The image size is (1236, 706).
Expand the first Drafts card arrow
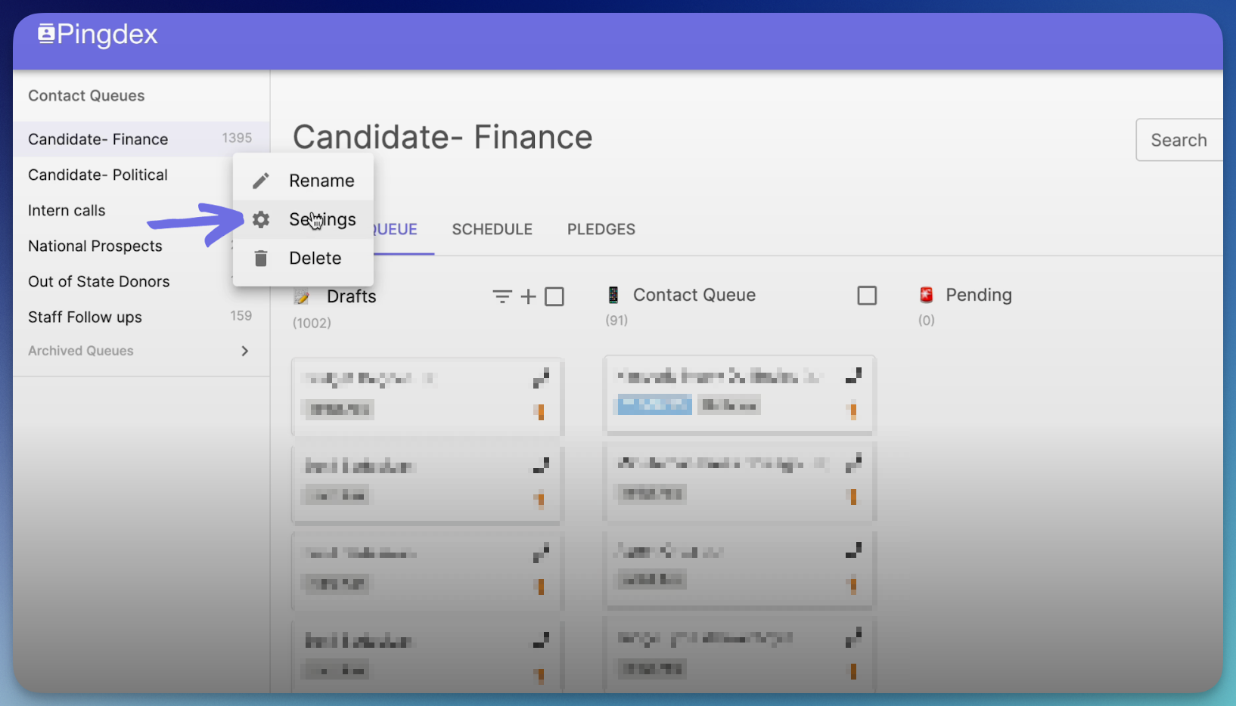click(541, 378)
